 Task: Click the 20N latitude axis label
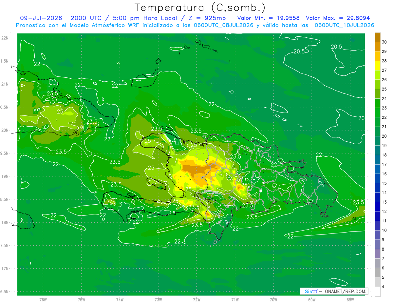pyautogui.click(x=5, y=130)
